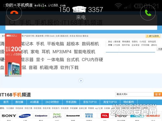Open the TCL brand logo
This screenshot has height=121, width=162.
click(105, 116)
